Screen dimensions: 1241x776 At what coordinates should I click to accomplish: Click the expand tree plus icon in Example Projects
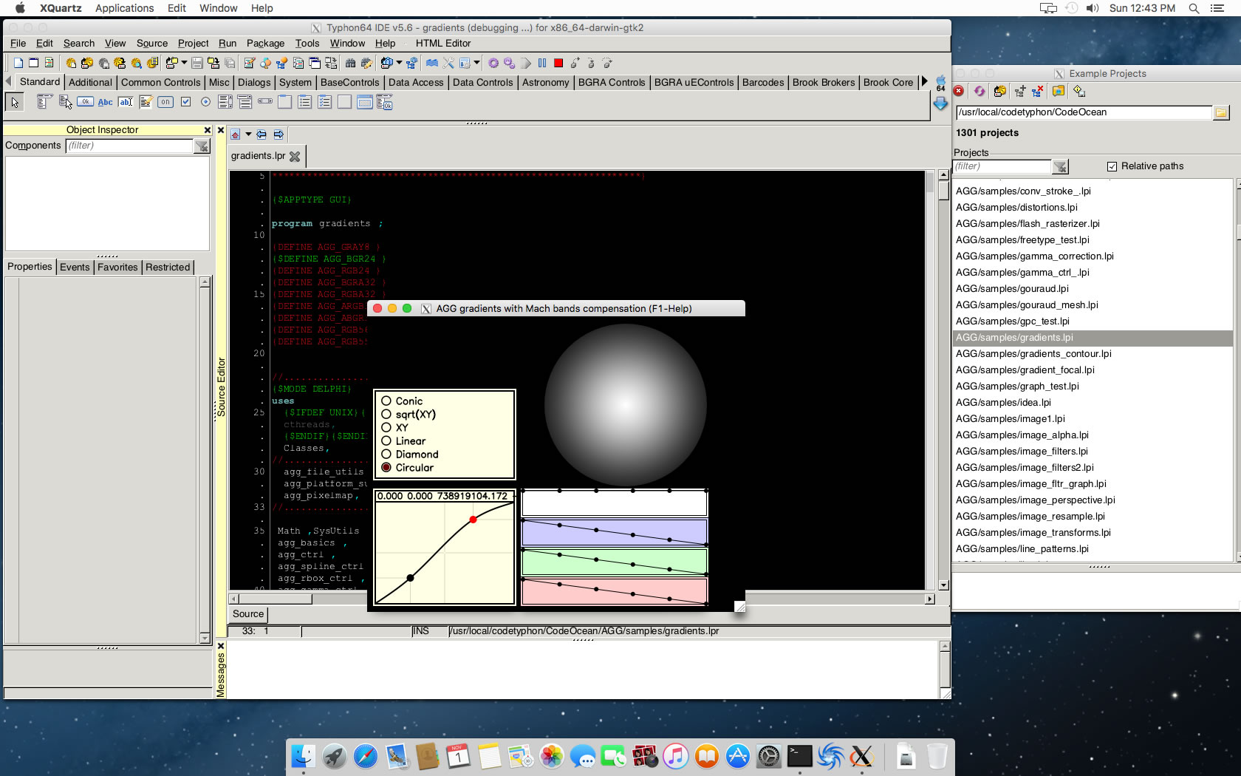tap(1019, 91)
